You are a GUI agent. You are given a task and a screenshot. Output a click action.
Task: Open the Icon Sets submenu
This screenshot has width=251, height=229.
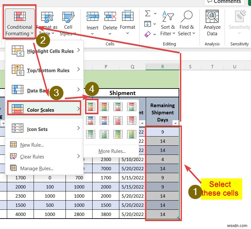45,129
